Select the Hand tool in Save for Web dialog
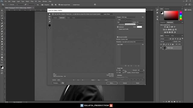Image resolution: width=193 pixels, height=108 pixels. click(49, 14)
